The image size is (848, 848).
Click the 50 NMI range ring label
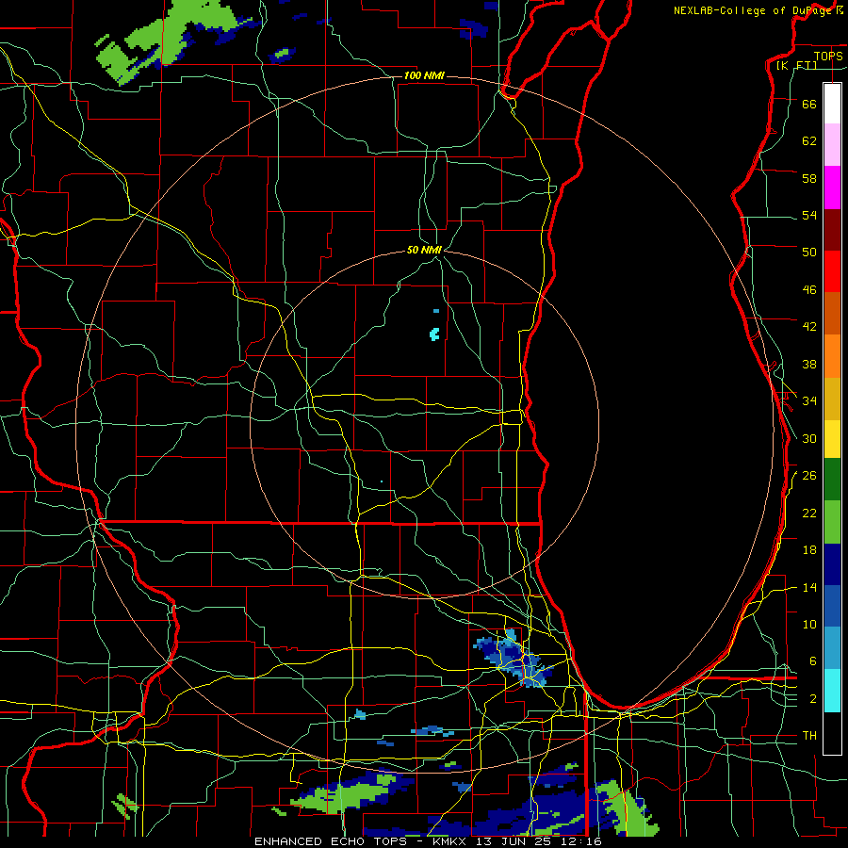424,250
